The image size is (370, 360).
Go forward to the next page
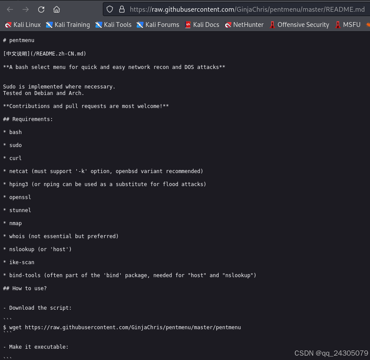(26, 10)
